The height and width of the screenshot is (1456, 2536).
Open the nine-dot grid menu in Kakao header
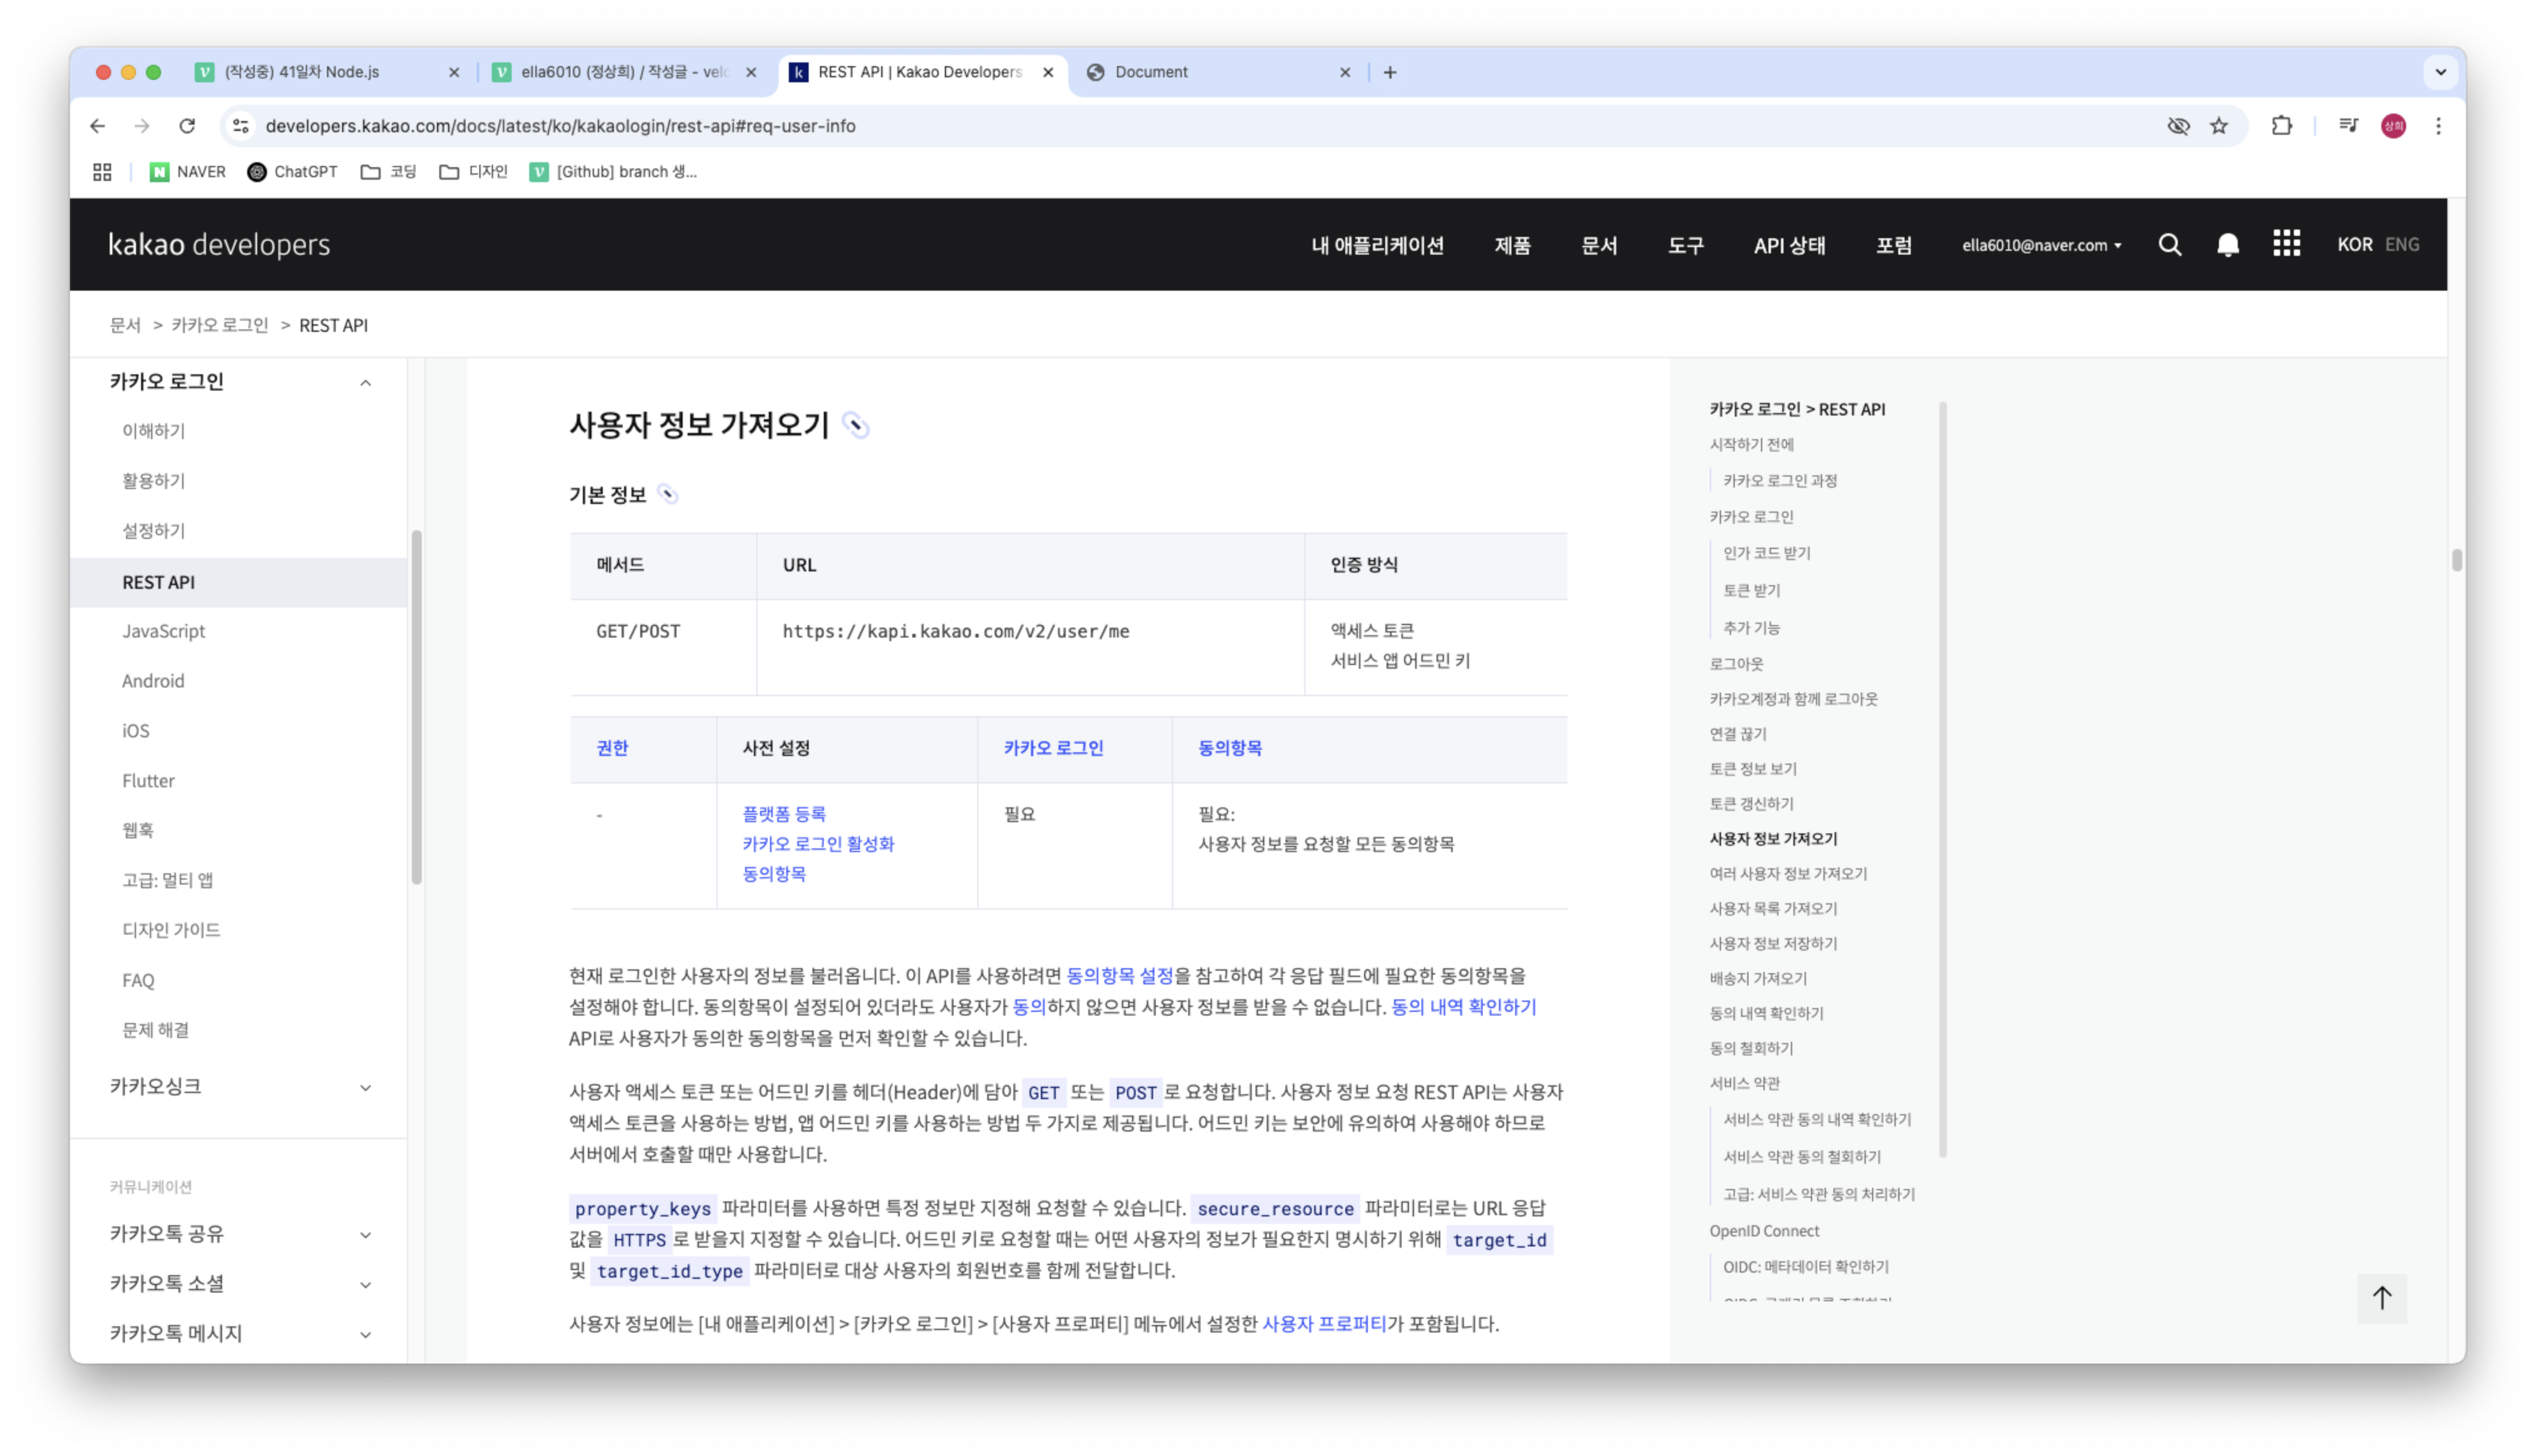click(x=2286, y=244)
